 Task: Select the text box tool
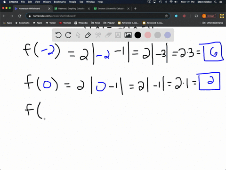click(118, 35)
